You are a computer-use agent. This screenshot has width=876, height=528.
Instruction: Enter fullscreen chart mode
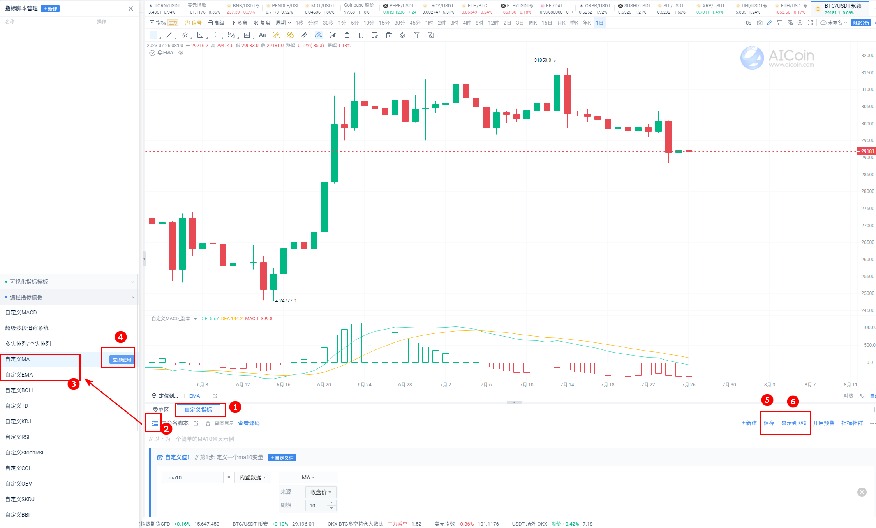810,23
